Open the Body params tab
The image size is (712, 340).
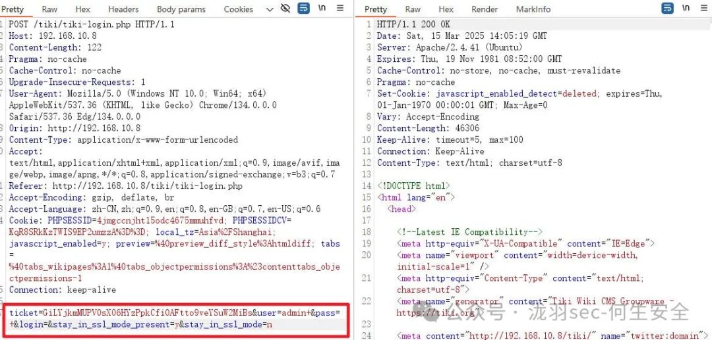pyautogui.click(x=181, y=9)
